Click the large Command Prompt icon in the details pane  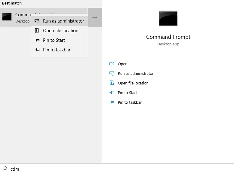(168, 19)
